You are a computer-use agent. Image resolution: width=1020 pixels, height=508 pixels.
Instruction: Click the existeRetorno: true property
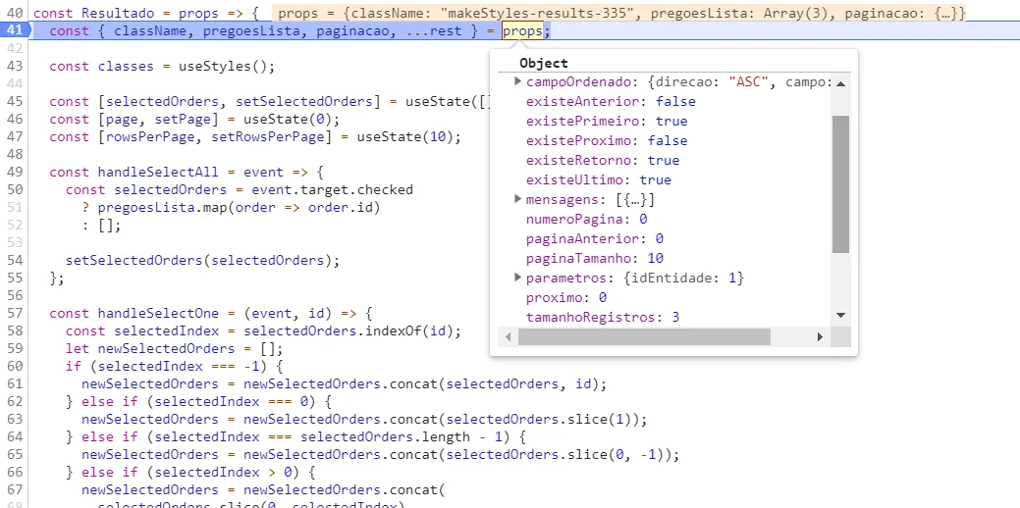click(x=603, y=160)
